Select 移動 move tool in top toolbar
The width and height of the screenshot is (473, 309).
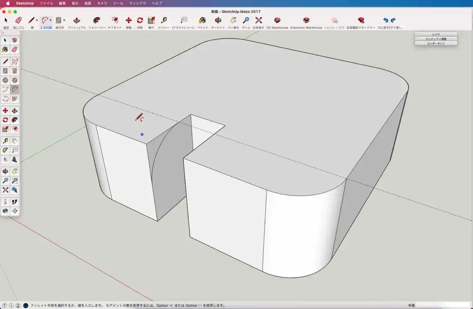click(x=128, y=23)
